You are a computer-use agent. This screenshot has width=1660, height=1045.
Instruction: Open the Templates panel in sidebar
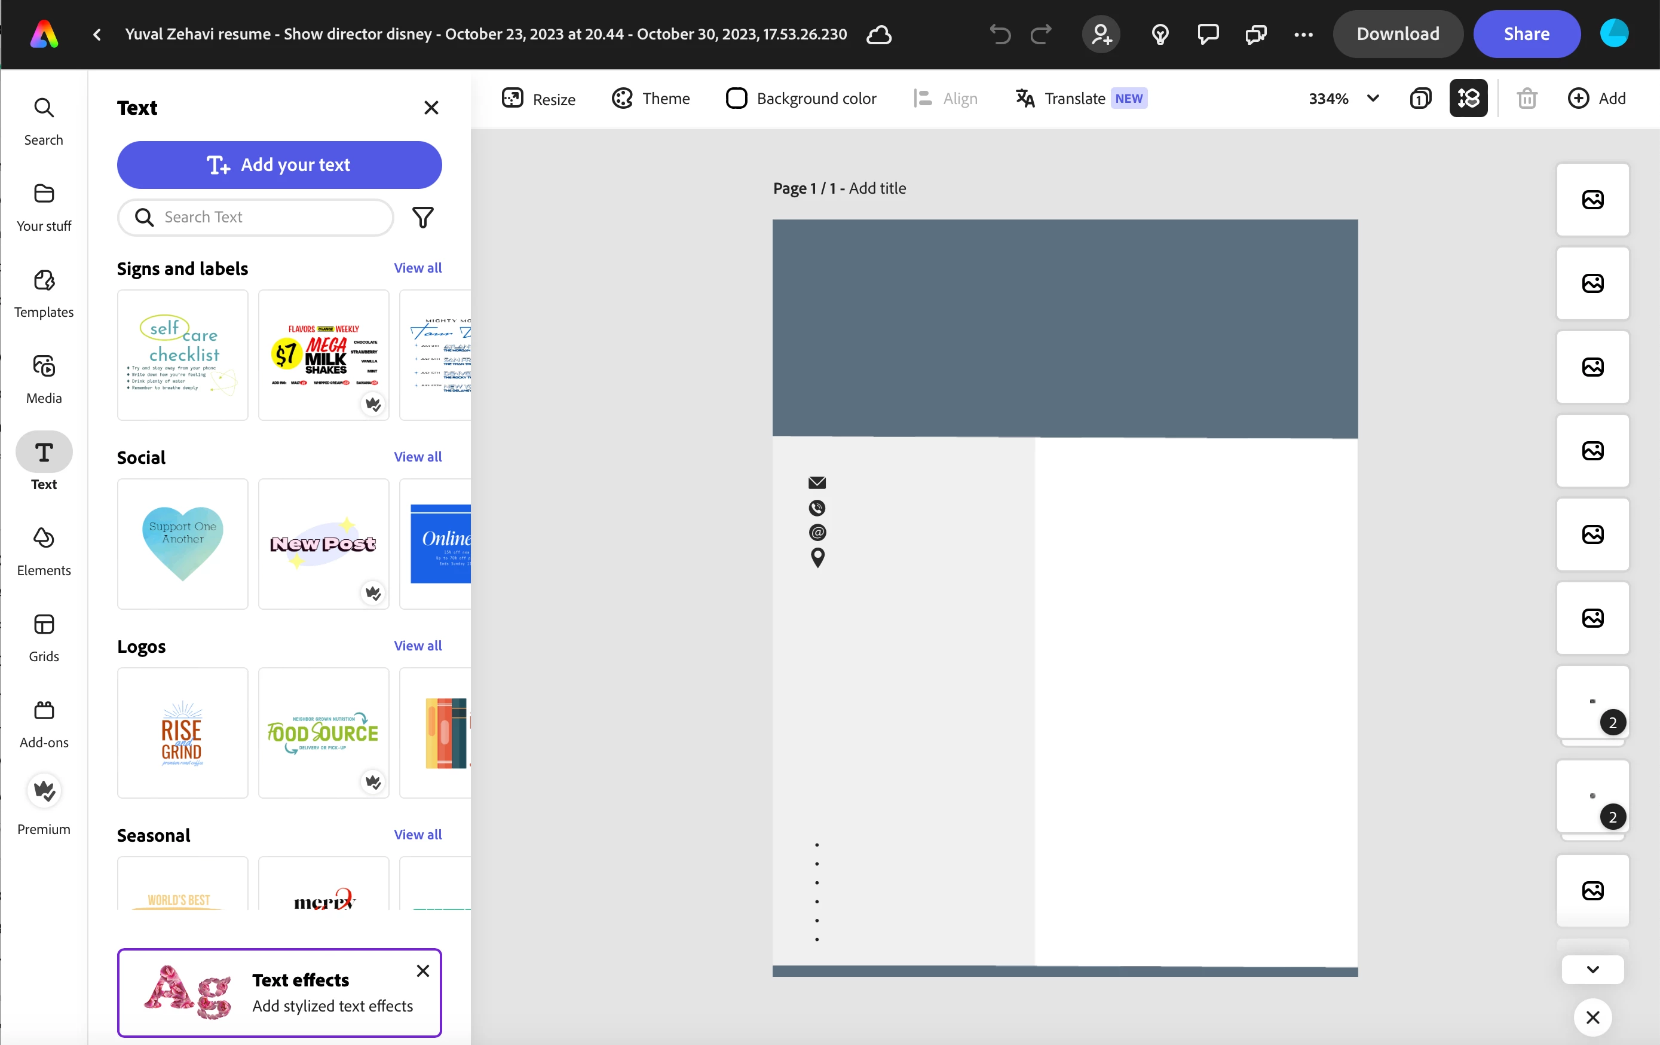(x=44, y=293)
